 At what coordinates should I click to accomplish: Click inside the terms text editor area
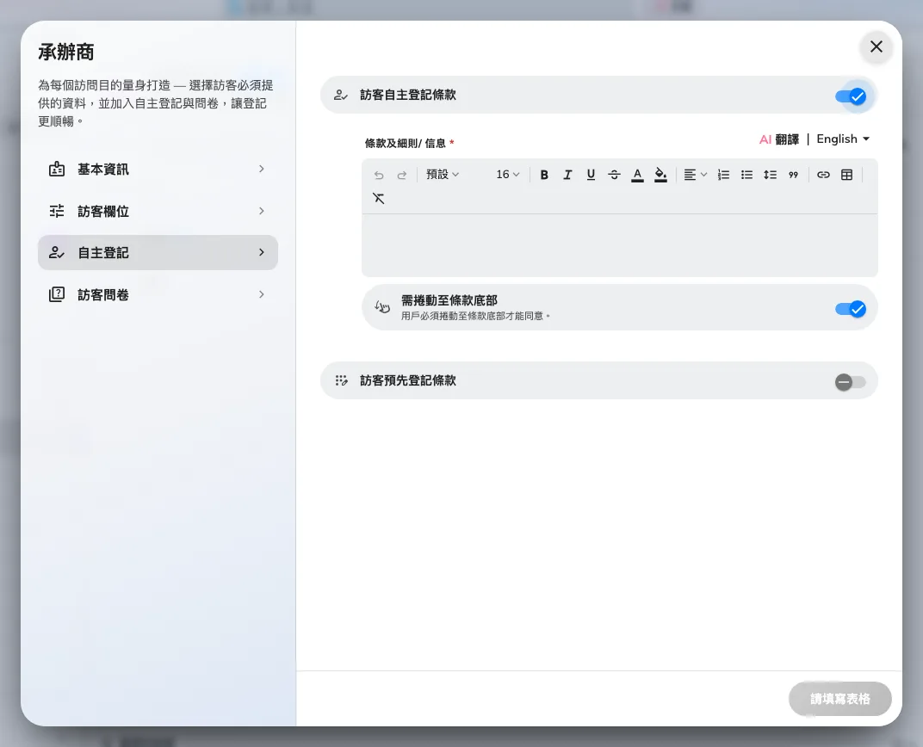[x=619, y=245]
